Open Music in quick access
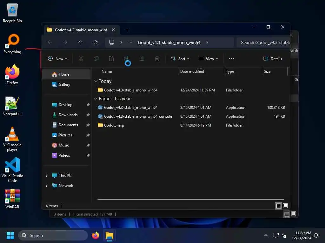The height and width of the screenshot is (243, 325). pos(66,145)
